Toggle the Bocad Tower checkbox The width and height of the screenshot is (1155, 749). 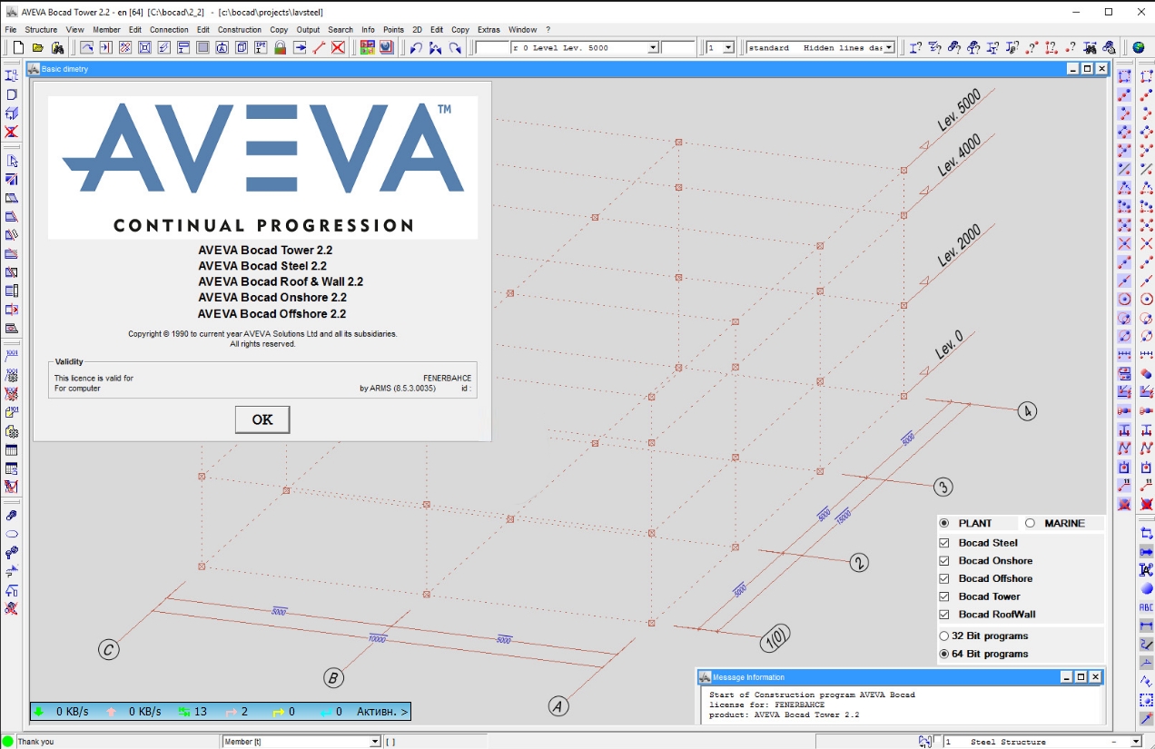tap(944, 596)
